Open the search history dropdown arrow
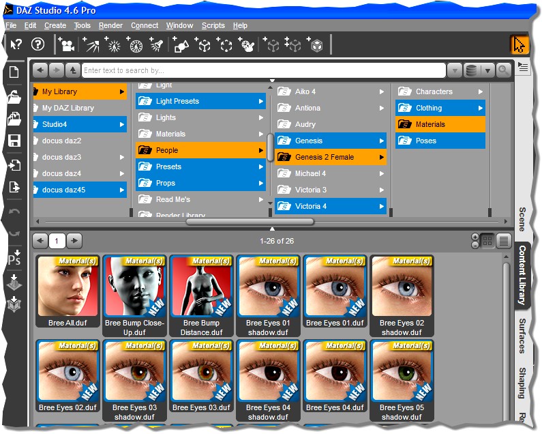The height and width of the screenshot is (434, 542). 455,71
